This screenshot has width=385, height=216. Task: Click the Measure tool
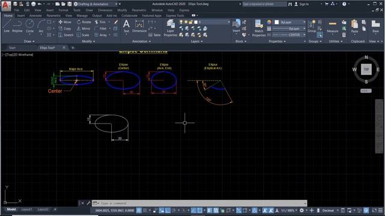(333, 26)
